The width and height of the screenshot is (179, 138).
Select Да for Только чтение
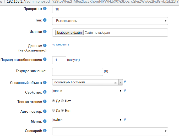(53, 101)
